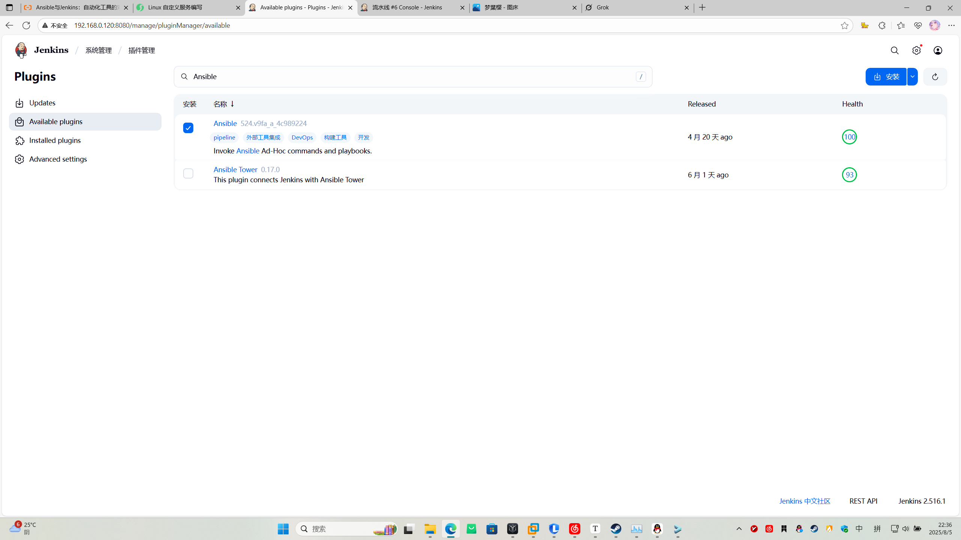The width and height of the screenshot is (961, 540).
Task: Check the Ansible Tower plugin checkbox
Action: [x=188, y=174]
